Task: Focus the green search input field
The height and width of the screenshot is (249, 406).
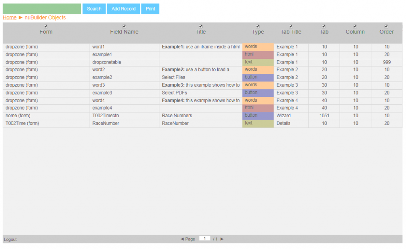Action: pos(42,9)
